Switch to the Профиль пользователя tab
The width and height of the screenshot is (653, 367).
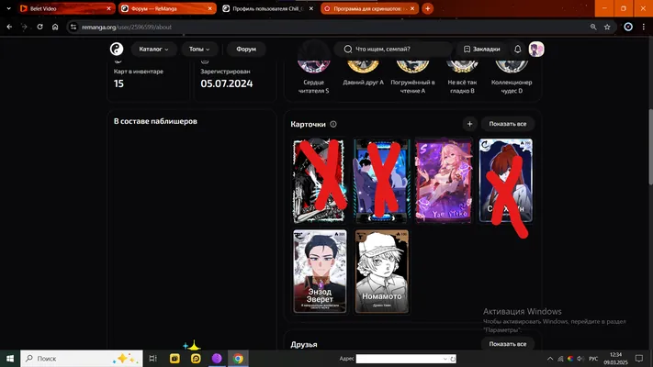(266, 8)
